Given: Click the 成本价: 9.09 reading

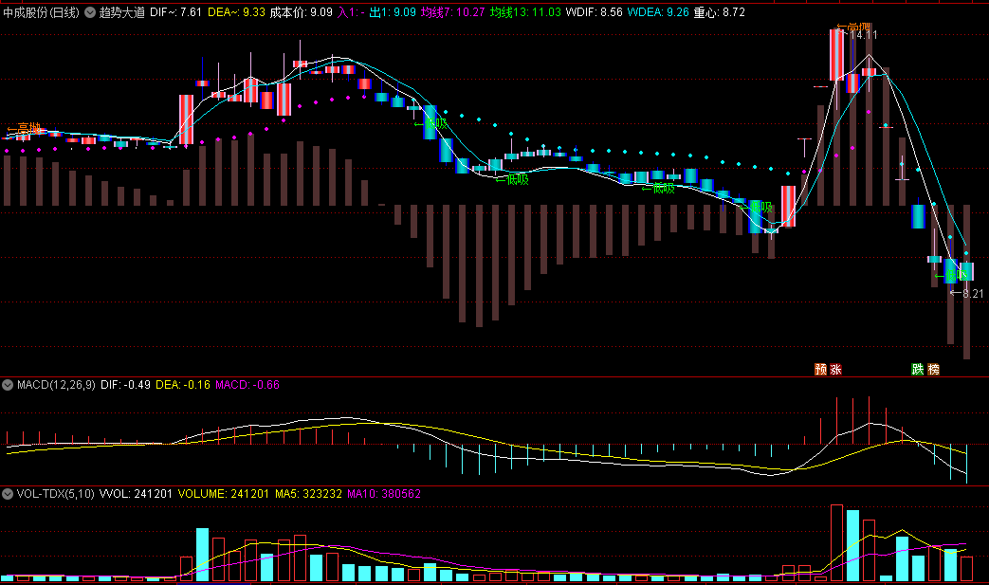Looking at the screenshot, I should [x=301, y=12].
